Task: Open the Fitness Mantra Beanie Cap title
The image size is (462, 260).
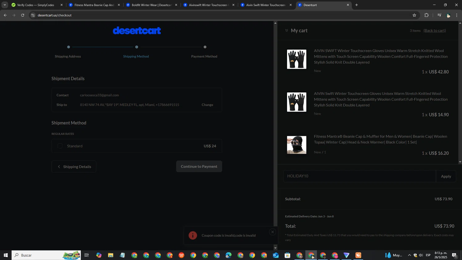Action: pos(380,139)
